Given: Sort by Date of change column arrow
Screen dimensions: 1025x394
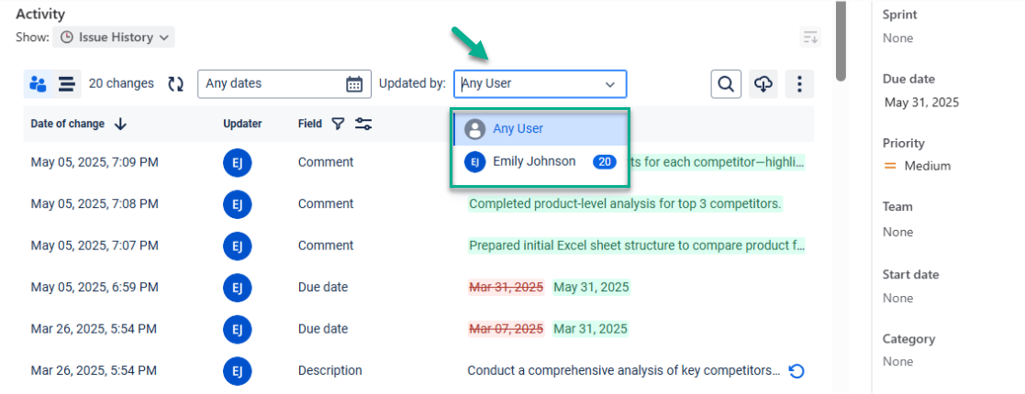Looking at the screenshot, I should pos(121,124).
